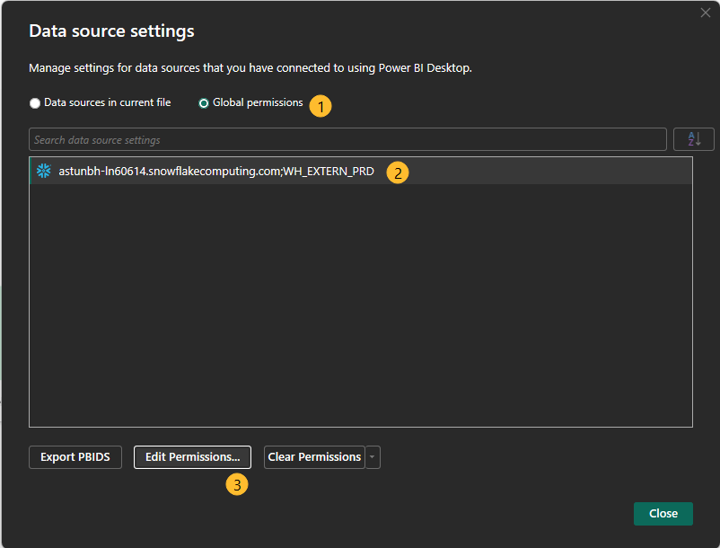Click the Snowflake icon in the data source list

pos(43,171)
